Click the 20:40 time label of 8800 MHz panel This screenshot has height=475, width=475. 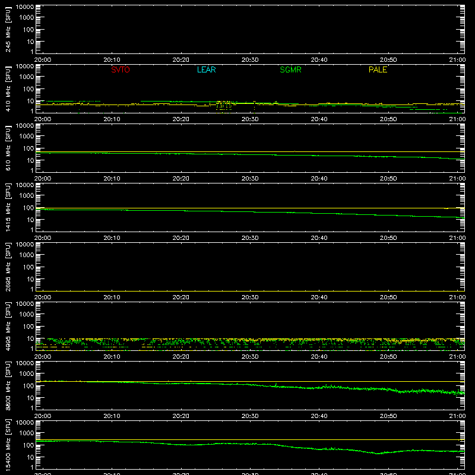point(319,416)
